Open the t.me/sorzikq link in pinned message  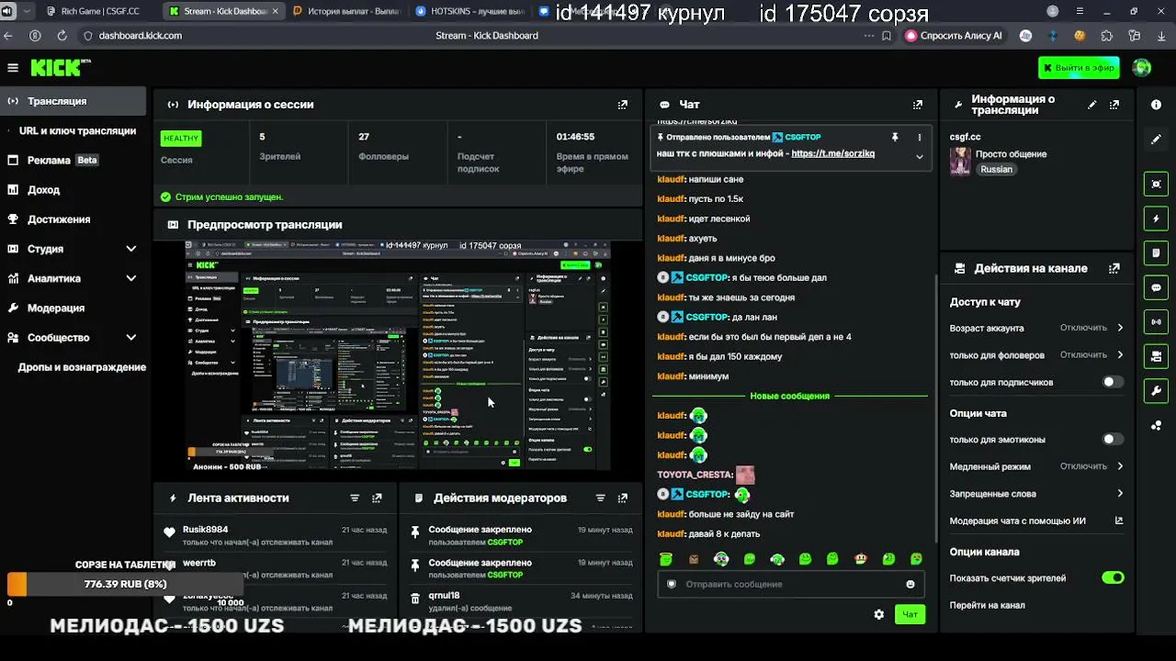click(x=832, y=153)
